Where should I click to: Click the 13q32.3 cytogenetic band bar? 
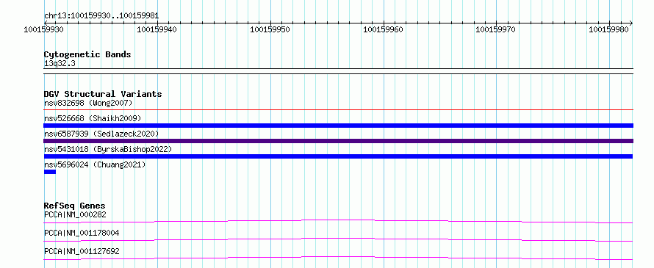pos(339,71)
